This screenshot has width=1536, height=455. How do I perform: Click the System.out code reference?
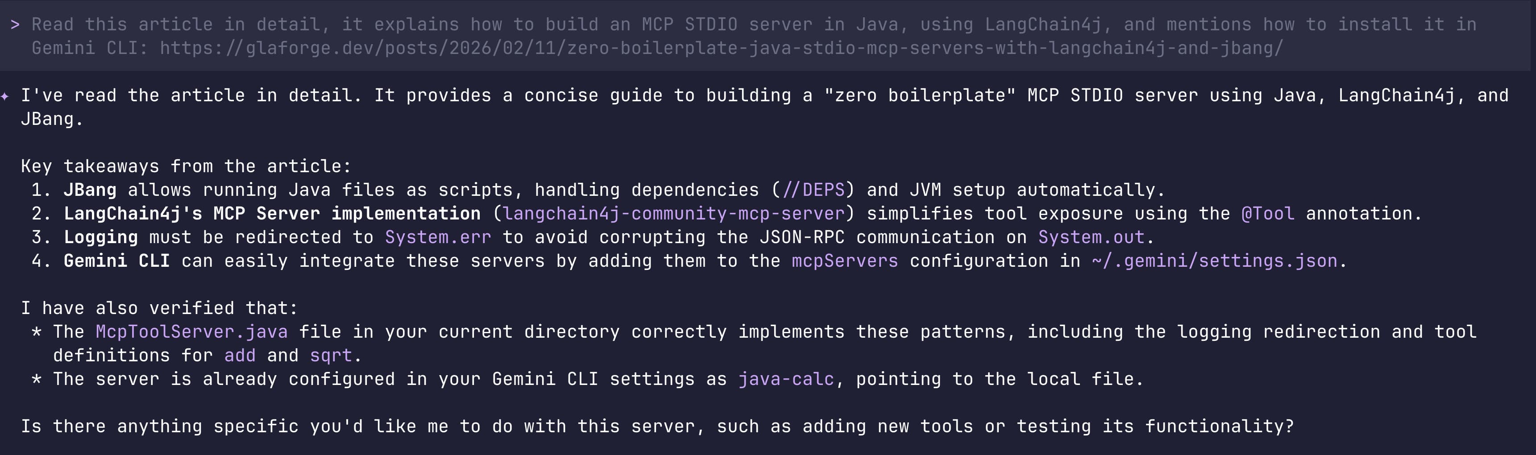click(x=1091, y=237)
